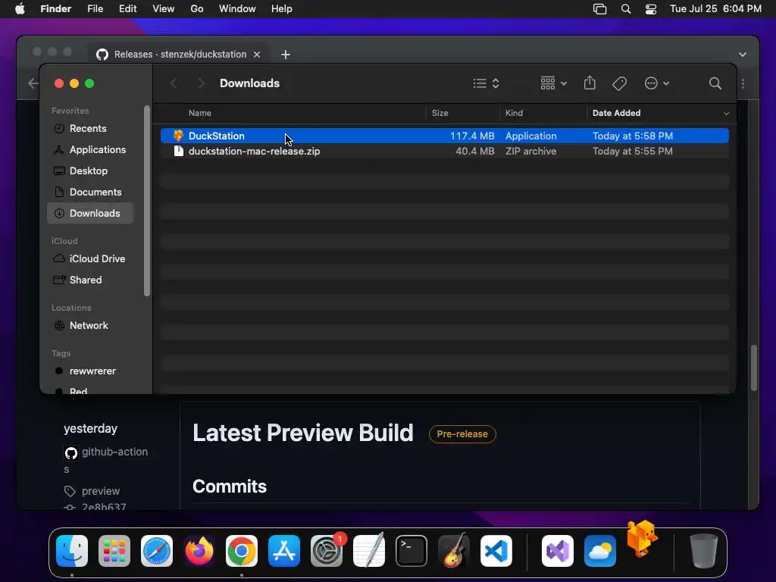The image size is (776, 582).
Task: Go back in Finder navigation
Action: (x=174, y=83)
